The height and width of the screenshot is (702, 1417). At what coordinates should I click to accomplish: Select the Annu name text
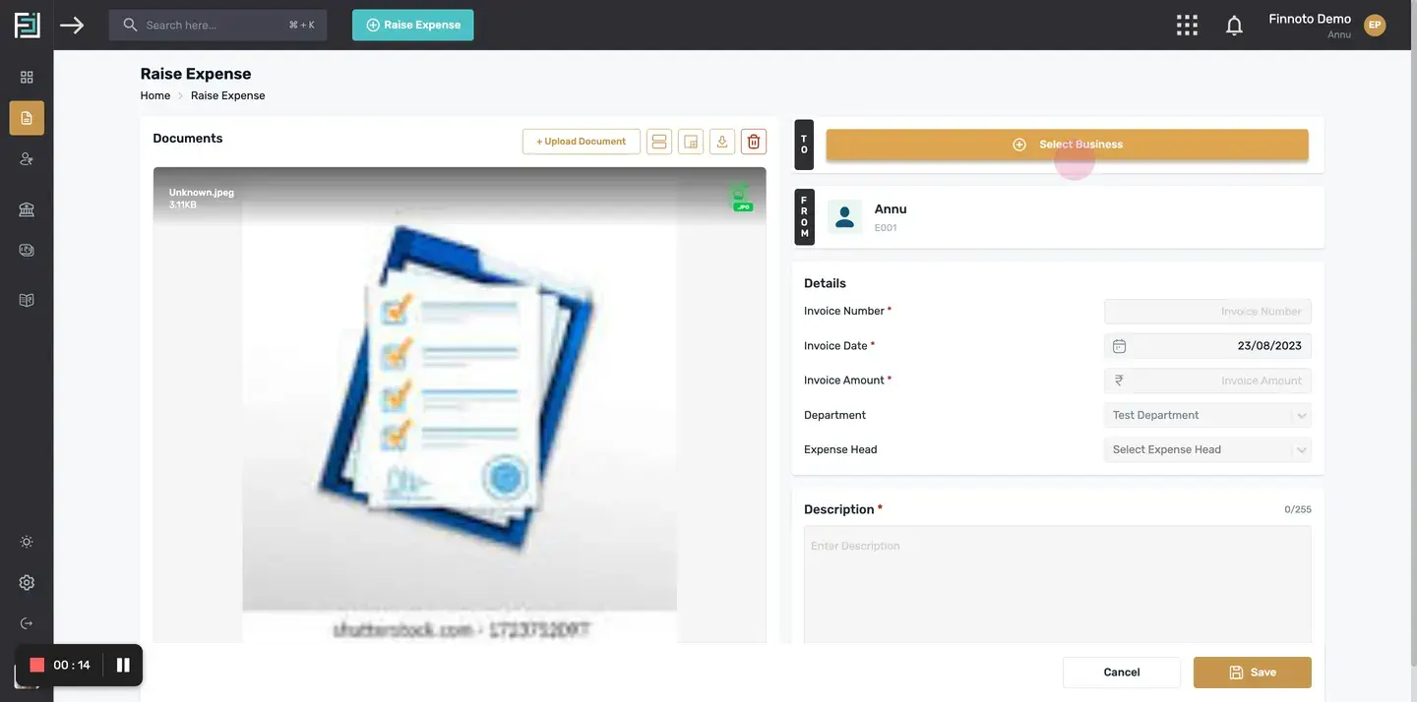pyautogui.click(x=891, y=208)
